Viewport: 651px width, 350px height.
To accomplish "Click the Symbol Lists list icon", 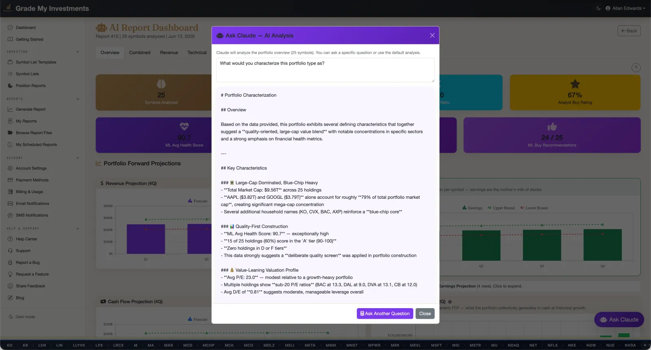I will (10, 74).
